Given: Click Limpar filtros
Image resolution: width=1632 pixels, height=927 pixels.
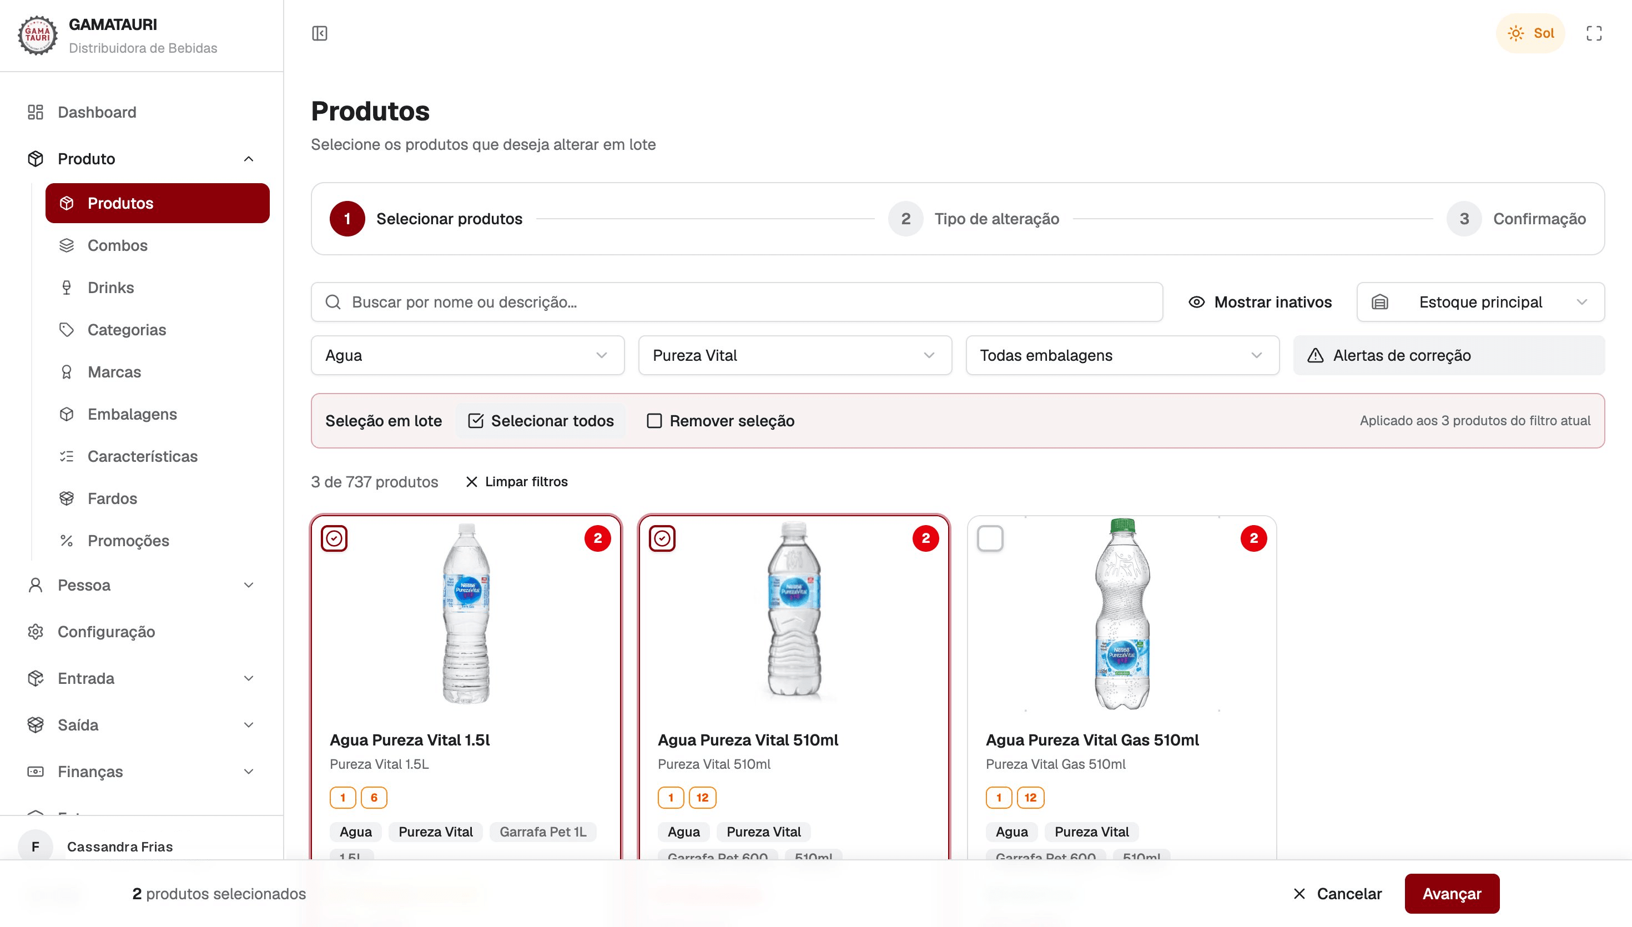Looking at the screenshot, I should [x=516, y=482].
